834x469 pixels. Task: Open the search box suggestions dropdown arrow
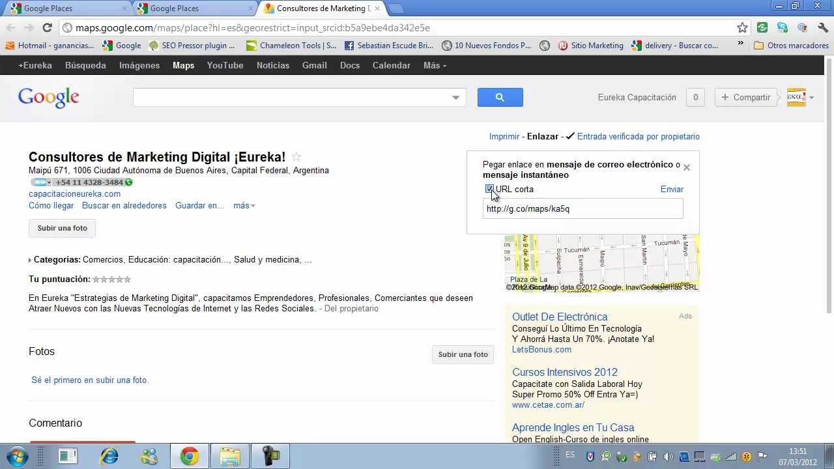tap(455, 98)
